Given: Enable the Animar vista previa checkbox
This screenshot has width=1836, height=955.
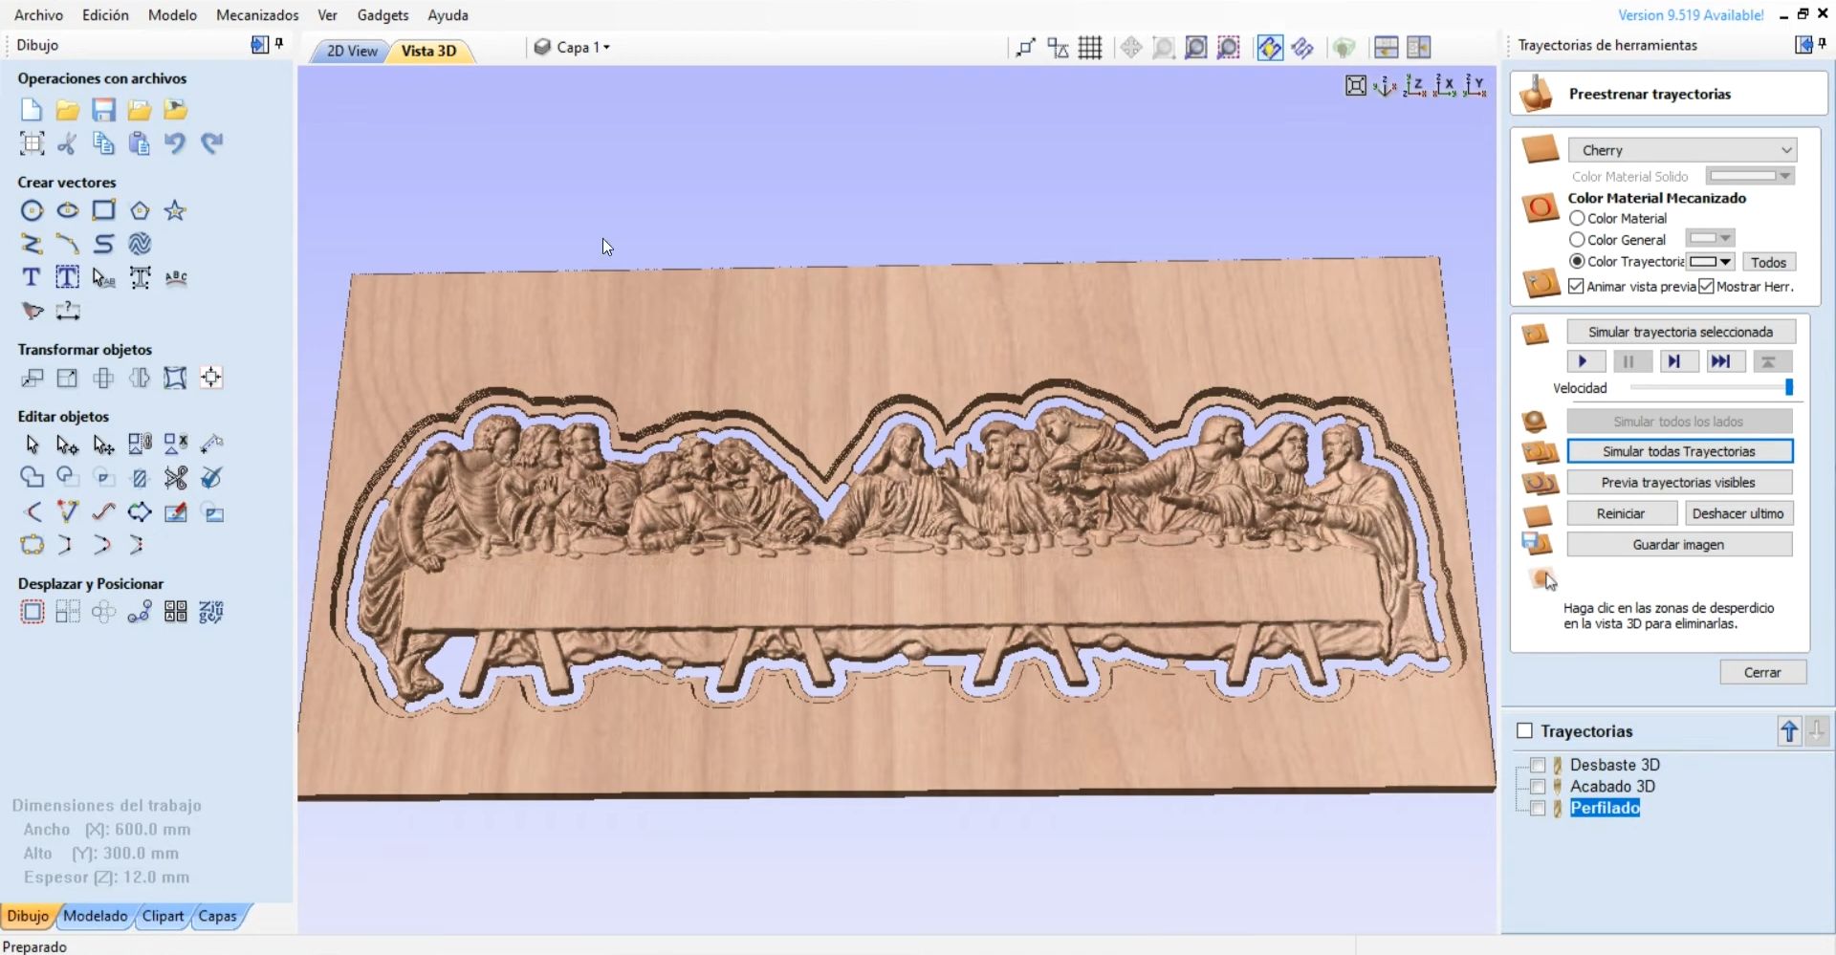Looking at the screenshot, I should [1578, 286].
